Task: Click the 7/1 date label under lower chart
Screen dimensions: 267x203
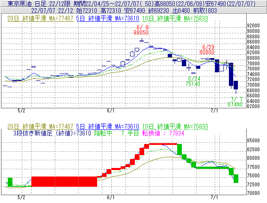Action: point(214,197)
